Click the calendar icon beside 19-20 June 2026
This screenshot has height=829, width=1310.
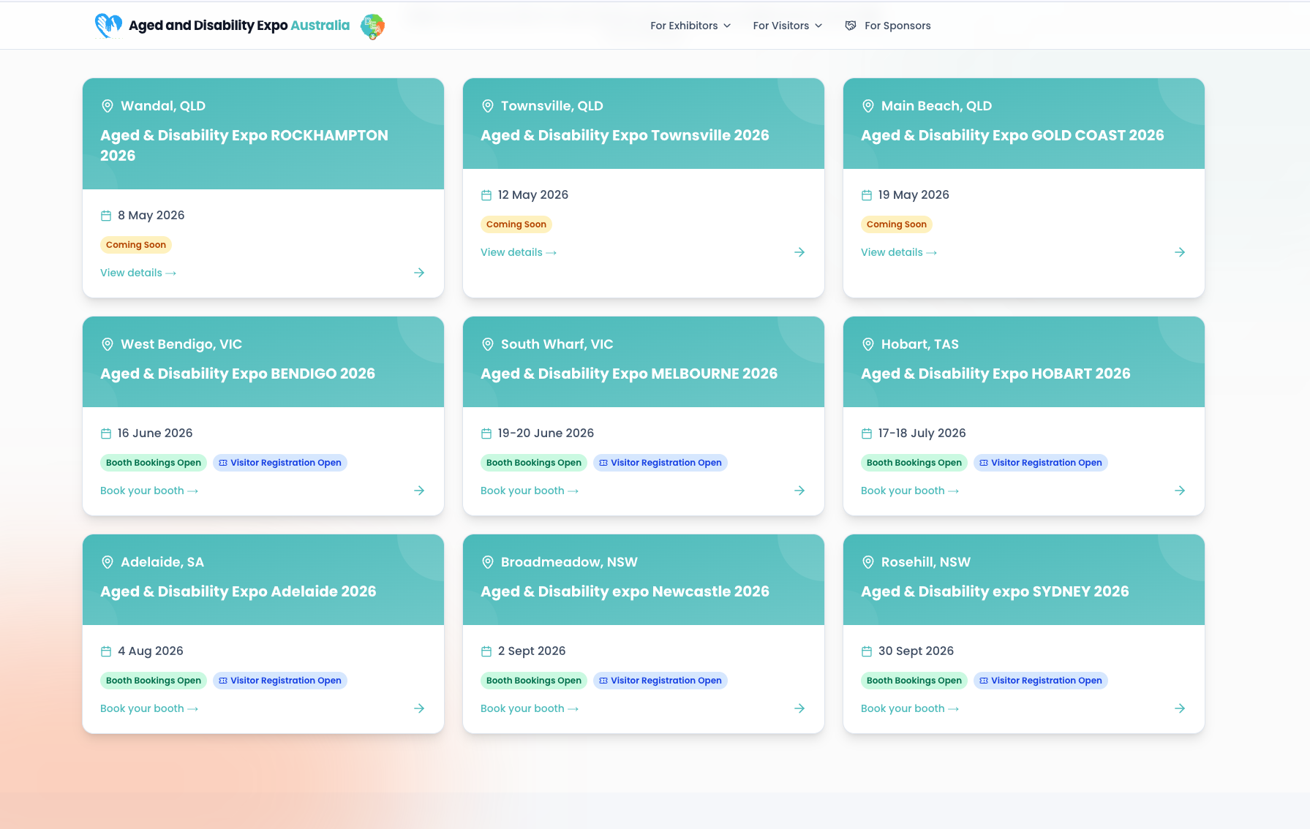(x=486, y=434)
